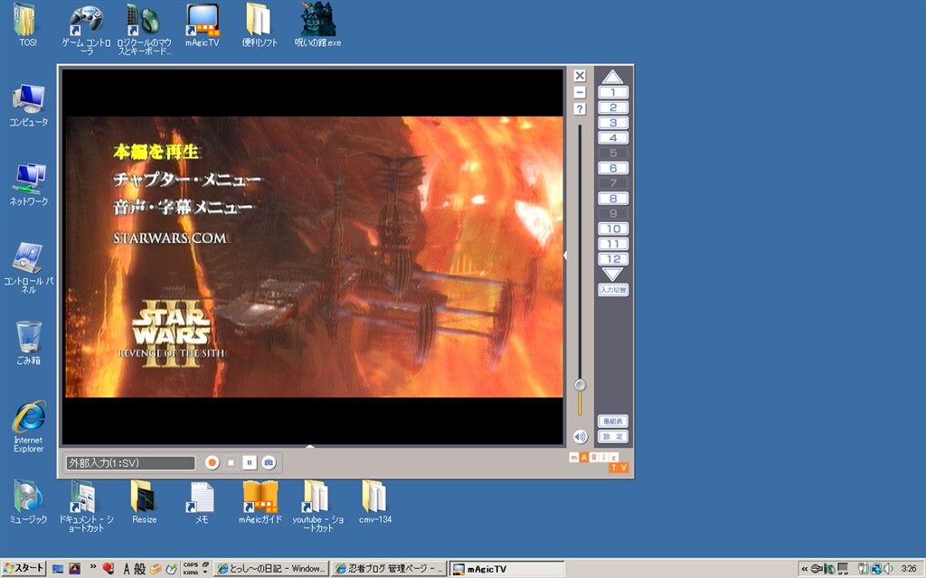This screenshot has width=926, height=578.
Task: Select 音声・字幕メニュー in the DVD menu
Action: click(183, 207)
